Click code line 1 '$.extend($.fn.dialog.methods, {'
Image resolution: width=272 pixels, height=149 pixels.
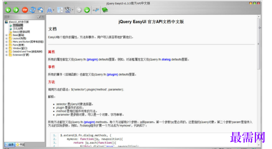pyautogui.click(x=86, y=135)
